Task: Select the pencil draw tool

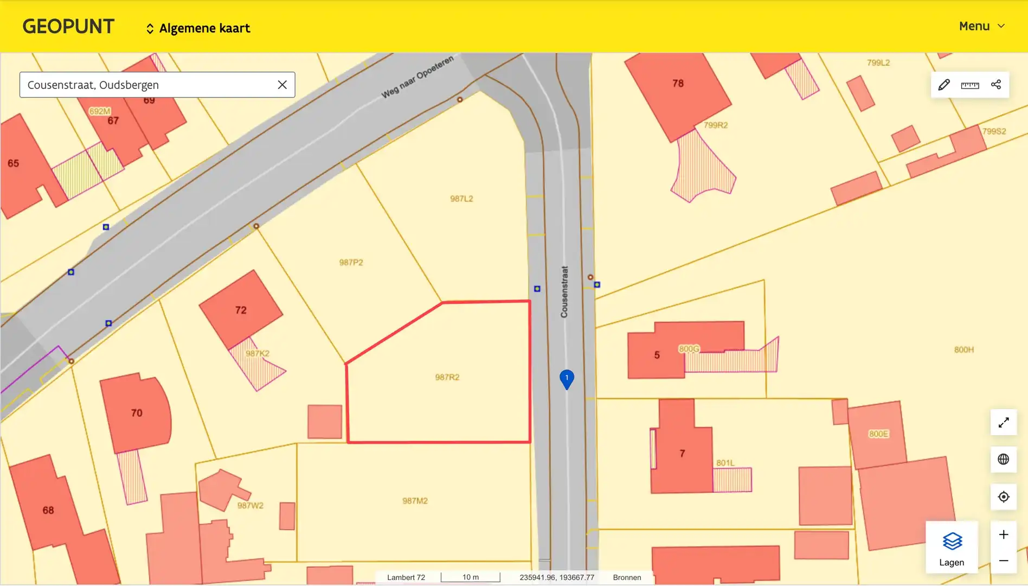Action: pyautogui.click(x=944, y=85)
